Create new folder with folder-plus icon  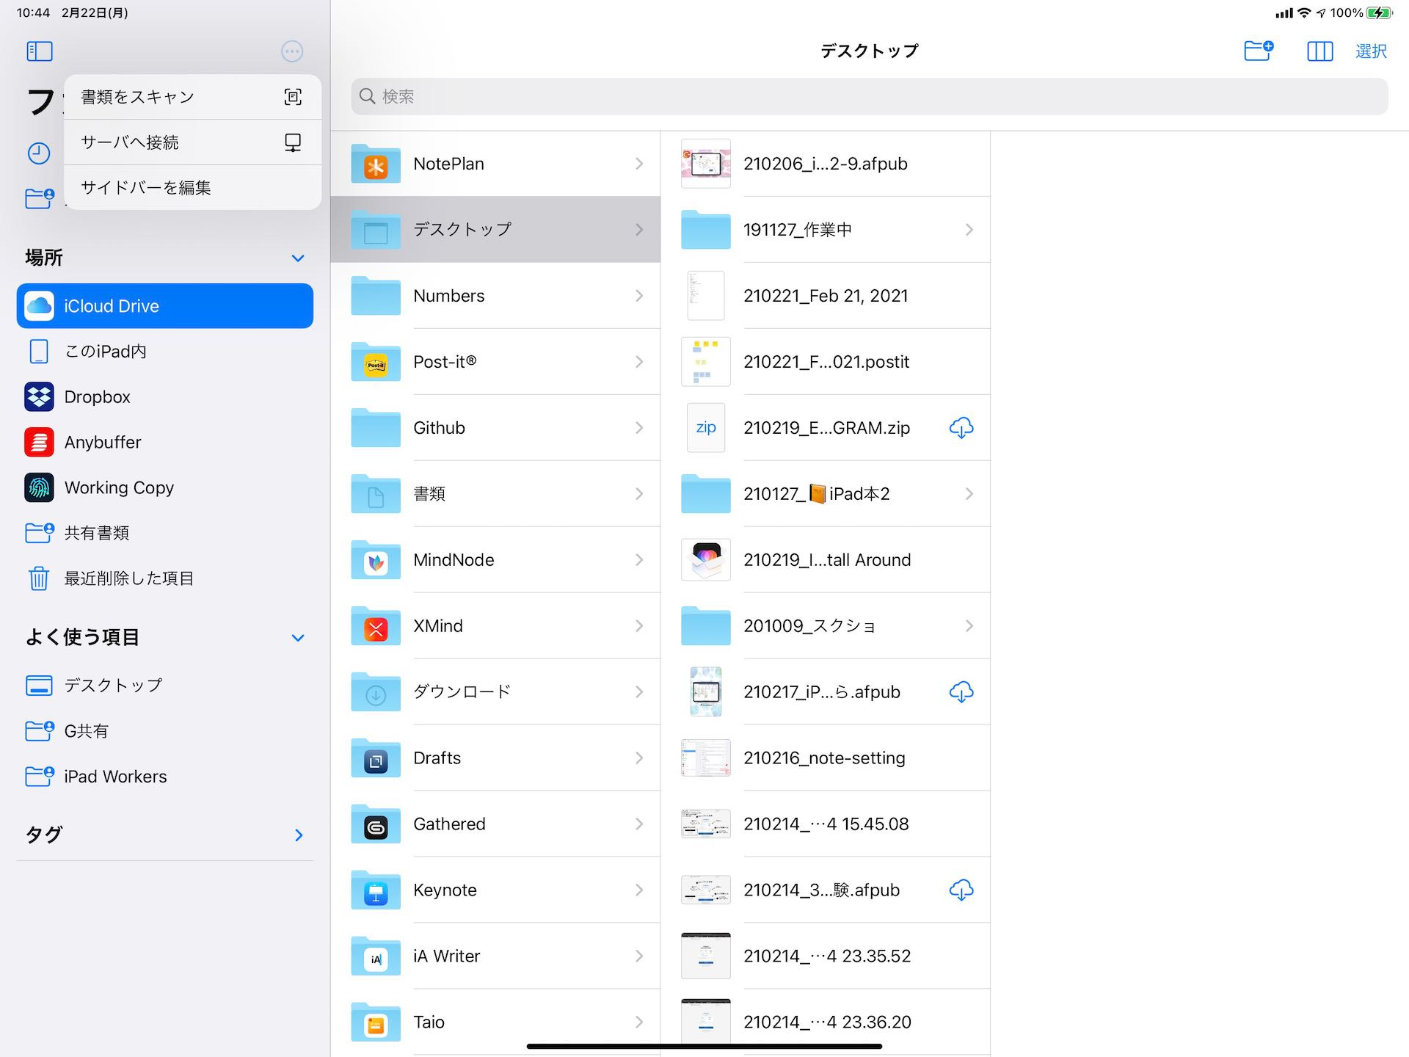click(1259, 51)
